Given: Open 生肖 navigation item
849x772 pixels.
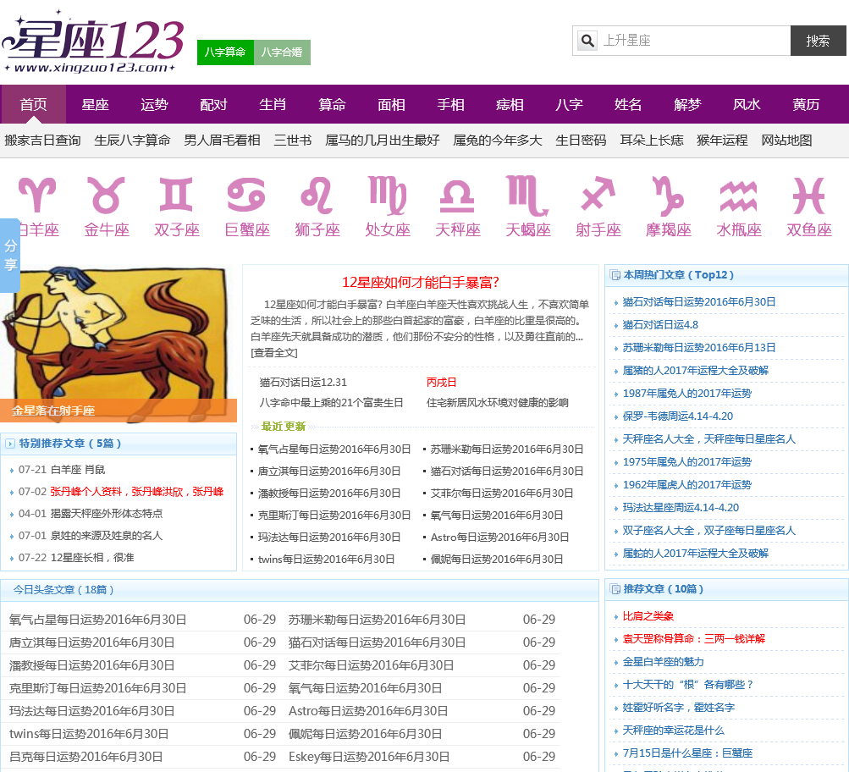Looking at the screenshot, I should tap(273, 104).
